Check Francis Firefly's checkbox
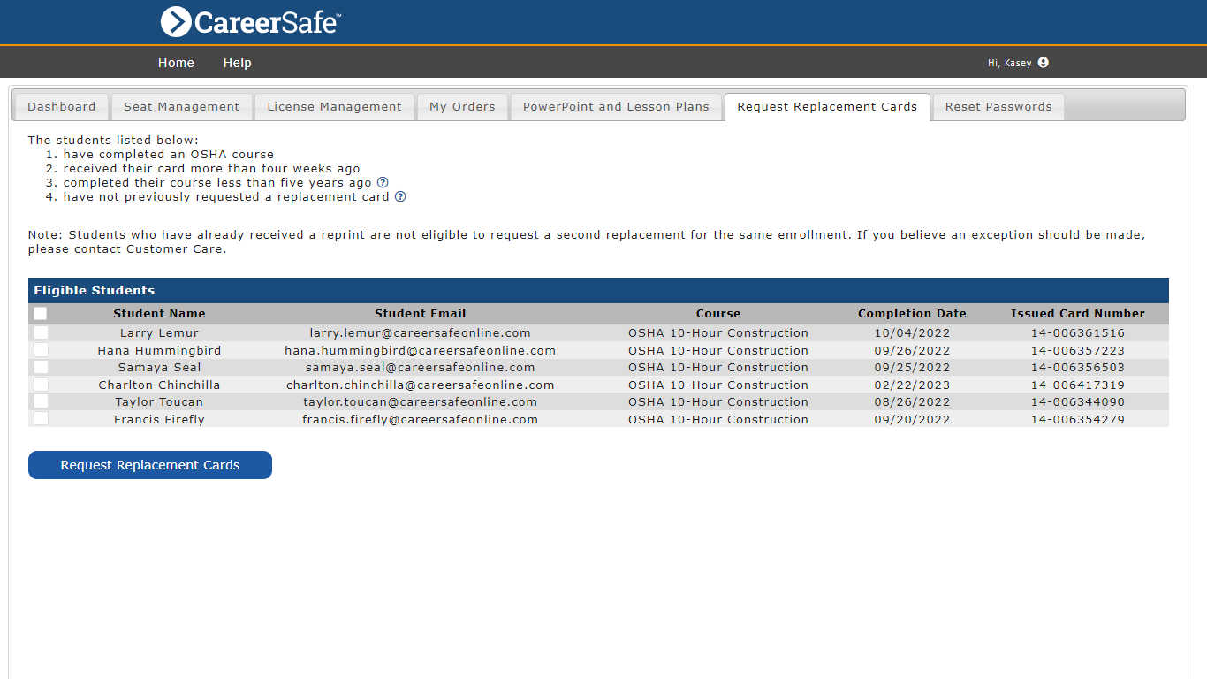Screen dimensions: 1207x679 click(x=41, y=419)
